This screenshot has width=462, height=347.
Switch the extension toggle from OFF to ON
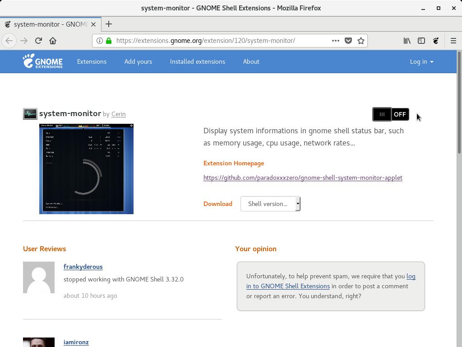(391, 114)
